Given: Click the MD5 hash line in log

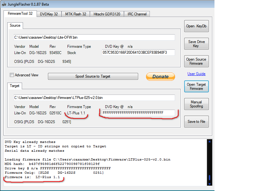Looking at the screenshot, I should tap(52, 164).
